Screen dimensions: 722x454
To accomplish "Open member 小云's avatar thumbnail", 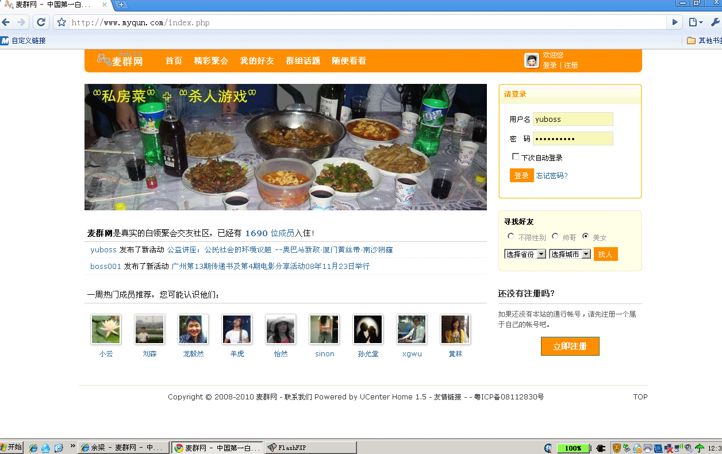I will [x=106, y=329].
